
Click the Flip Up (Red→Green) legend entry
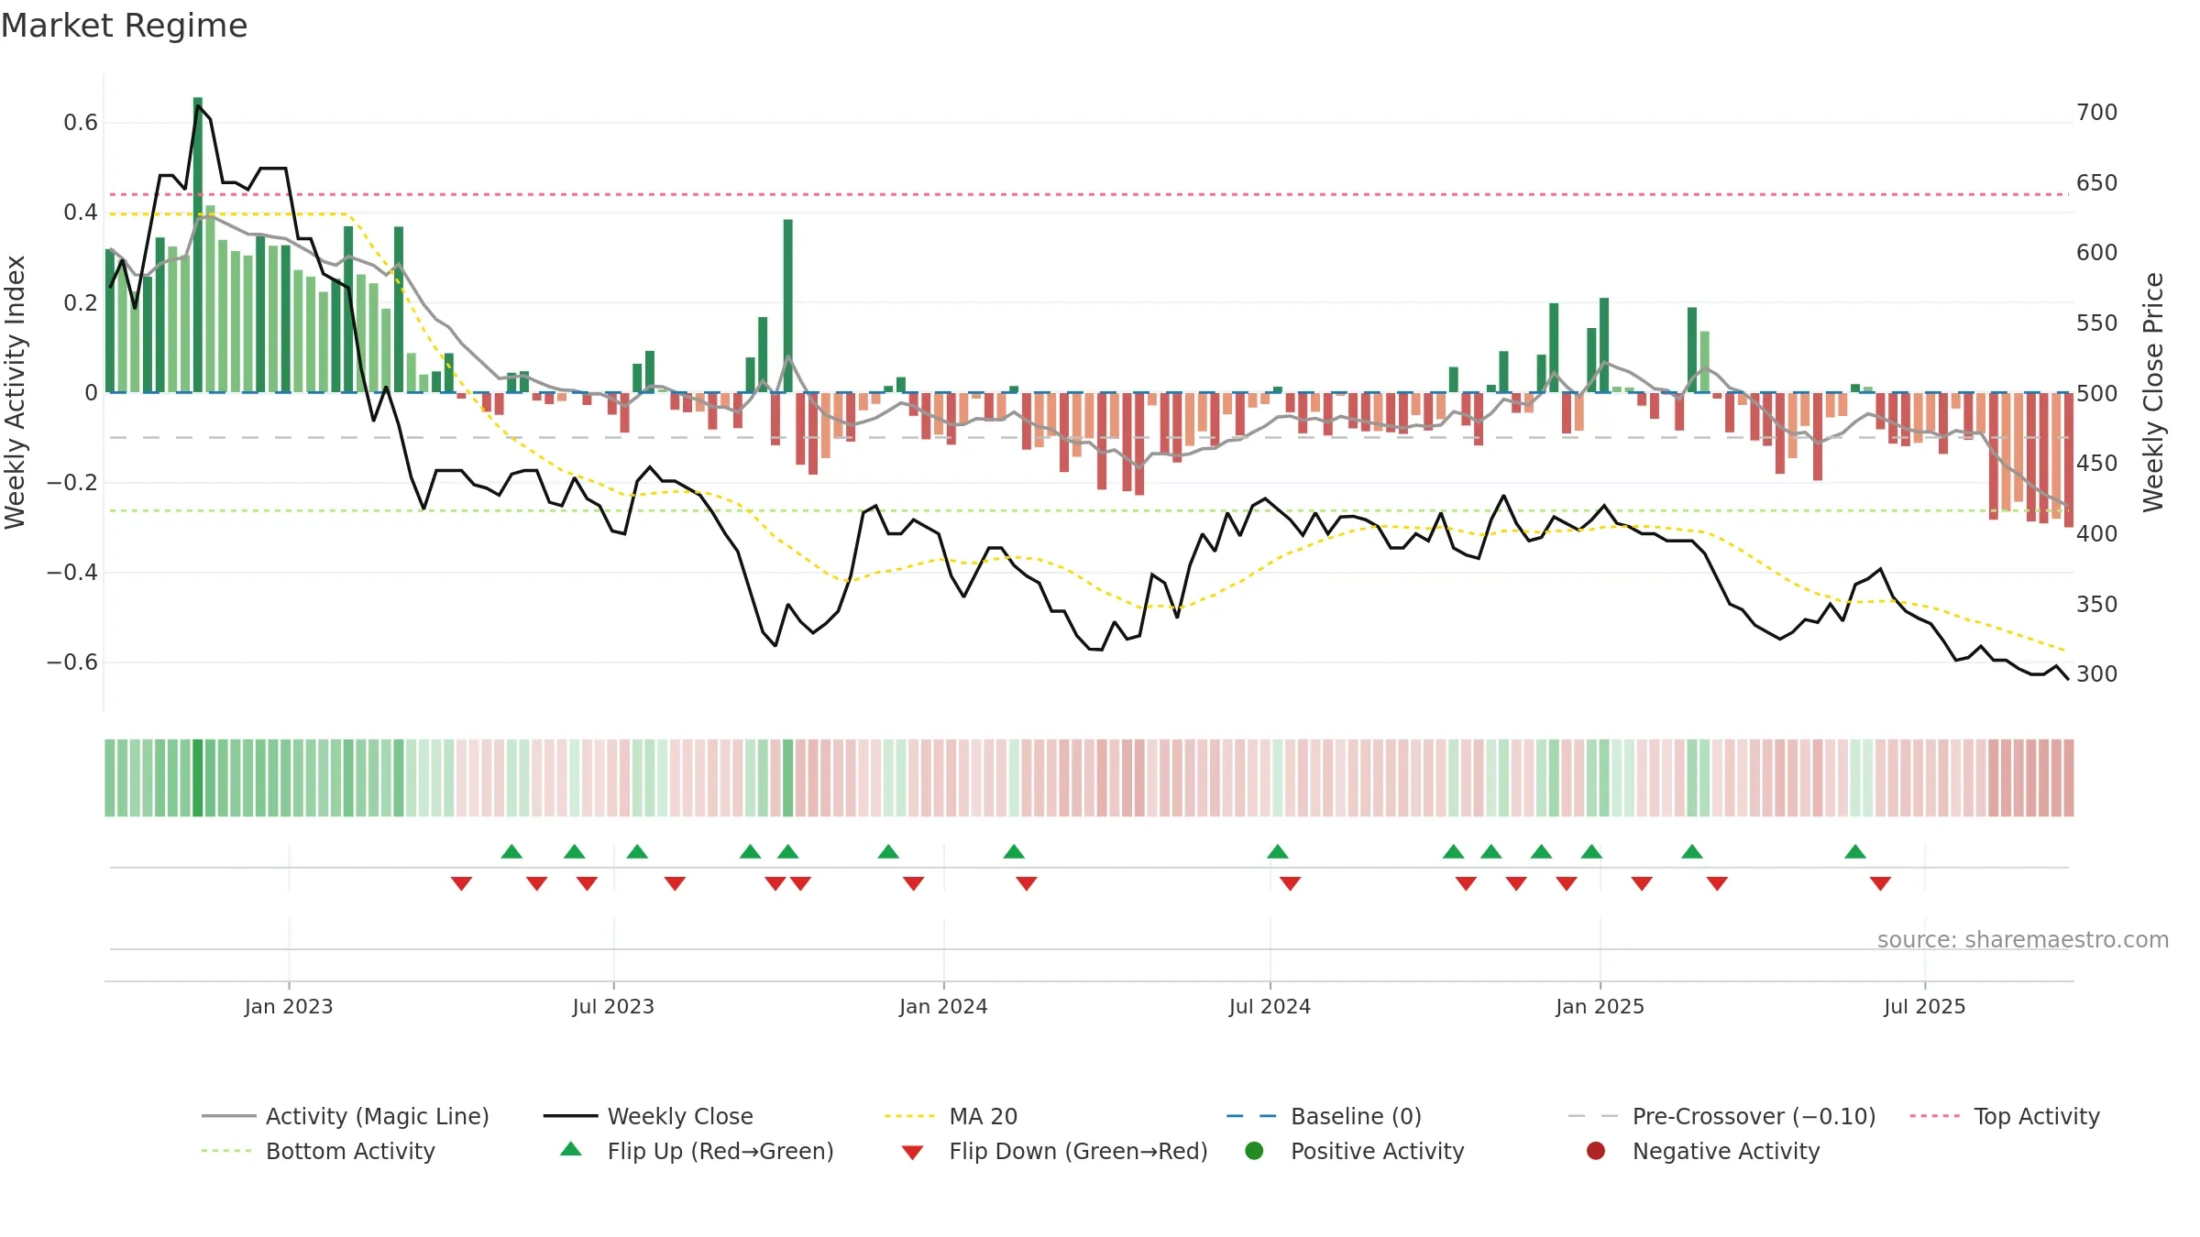[697, 1151]
